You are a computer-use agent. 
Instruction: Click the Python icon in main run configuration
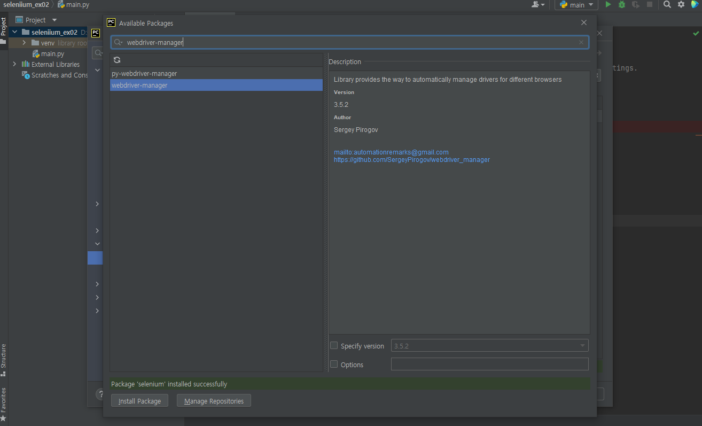coord(564,5)
